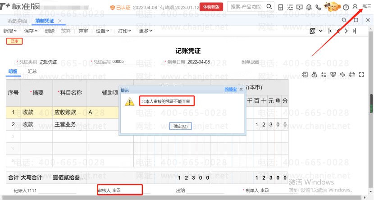The height and width of the screenshot is (200, 374).
Task: Close the 提示 dialog with its X
Action: point(241,90)
